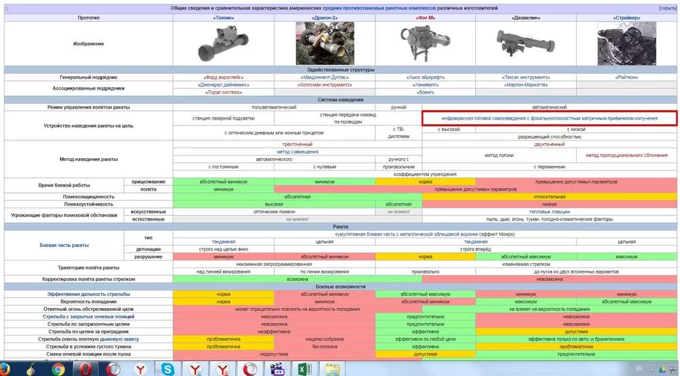This screenshot has height=376, width=680.
Task: Open the «Дракон-2» column header link
Action: point(324,18)
